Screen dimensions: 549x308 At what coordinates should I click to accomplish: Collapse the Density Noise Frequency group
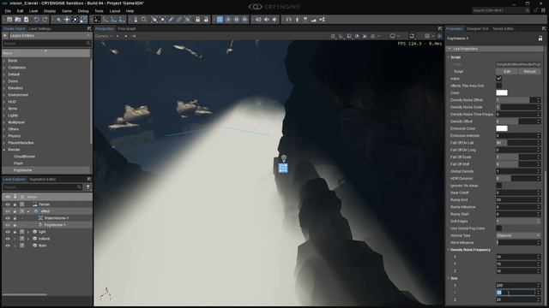pyautogui.click(x=449, y=250)
